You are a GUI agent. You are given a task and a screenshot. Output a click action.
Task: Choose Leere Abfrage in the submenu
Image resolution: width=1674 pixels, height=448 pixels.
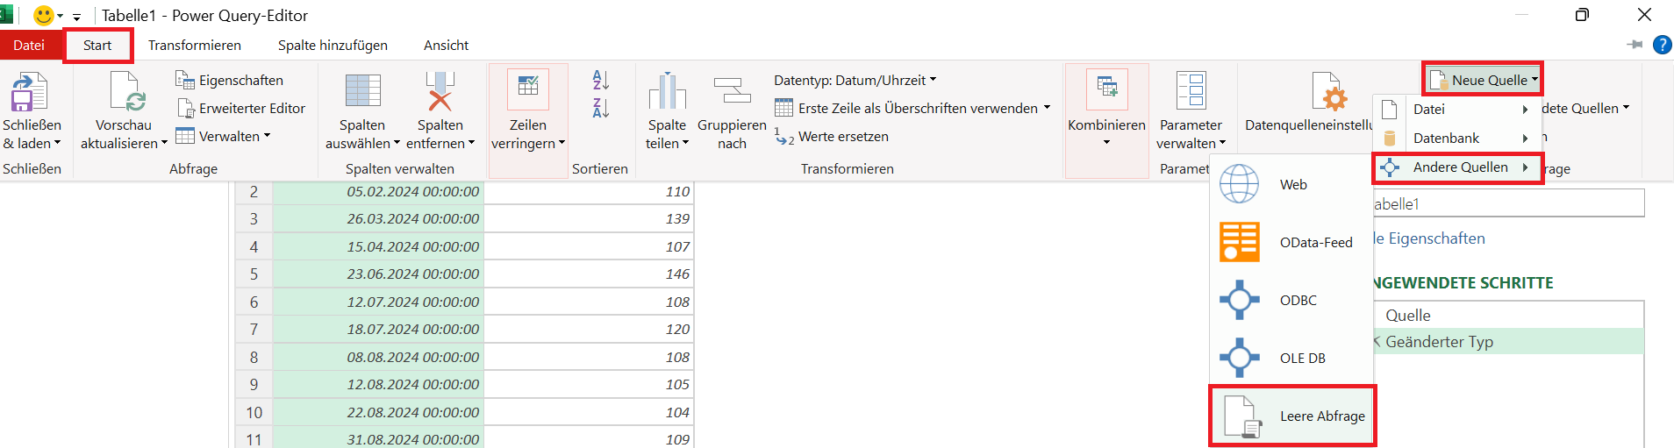coord(1291,416)
